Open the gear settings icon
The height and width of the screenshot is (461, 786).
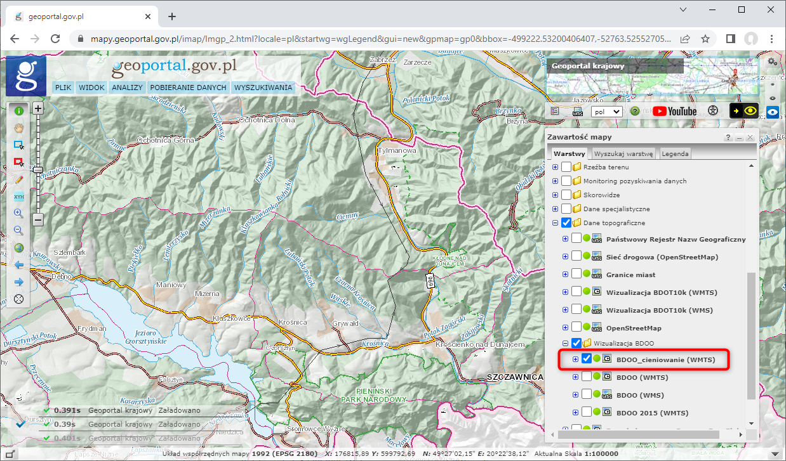pyautogui.click(x=772, y=62)
